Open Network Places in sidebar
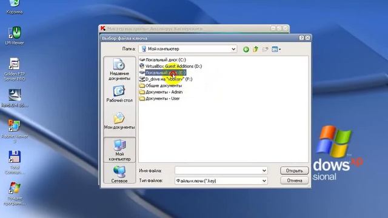388x218 pixels. (119, 174)
